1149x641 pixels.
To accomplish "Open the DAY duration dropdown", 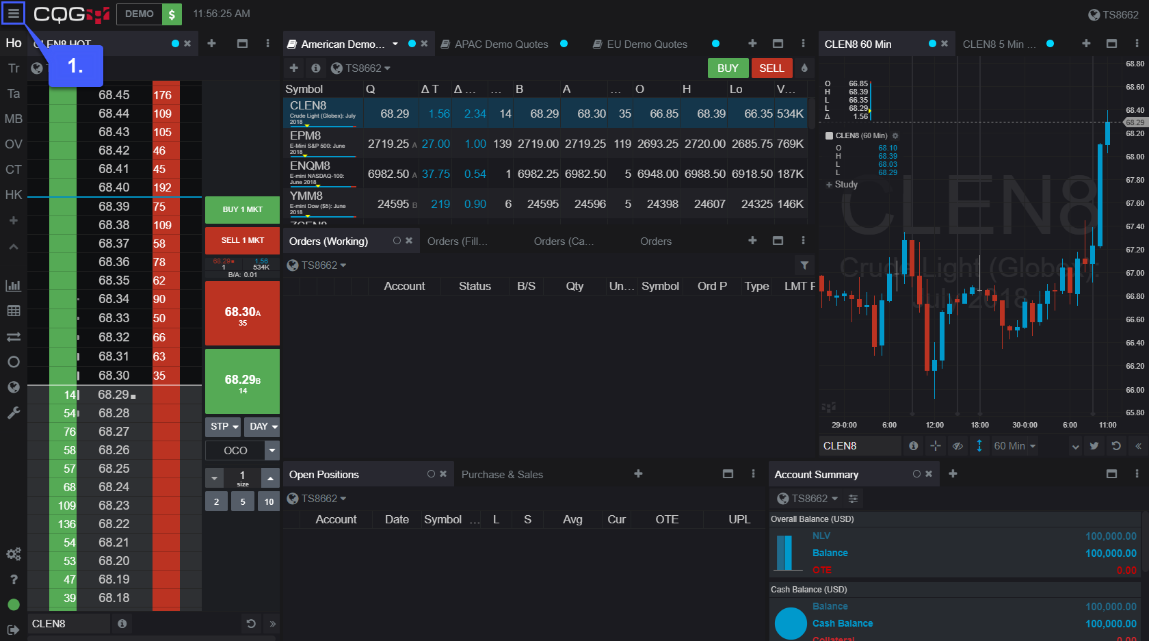I will click(x=262, y=426).
